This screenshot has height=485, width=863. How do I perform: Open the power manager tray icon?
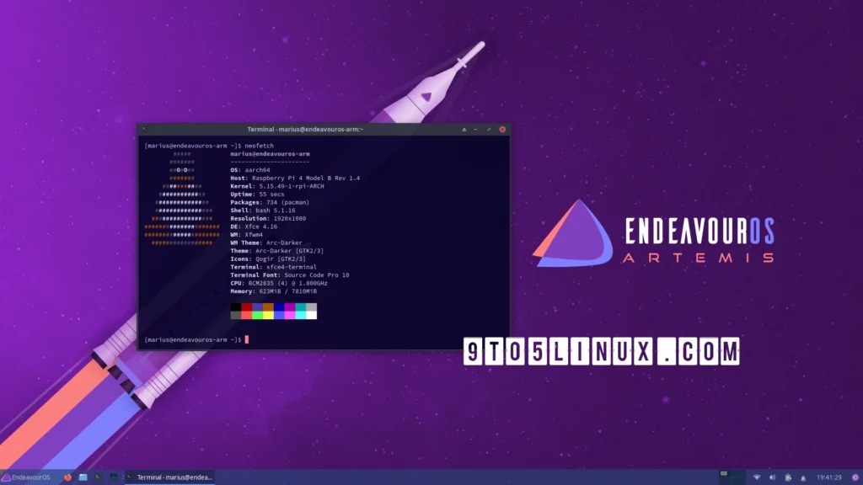pos(788,477)
